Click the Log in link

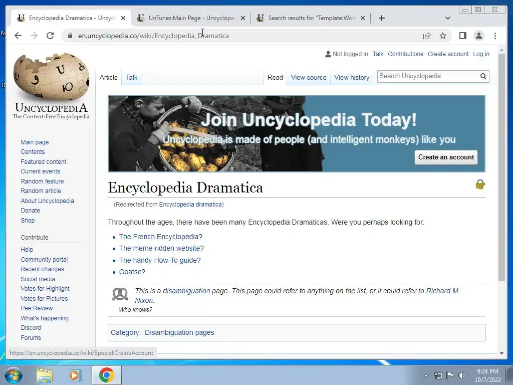pyautogui.click(x=481, y=54)
